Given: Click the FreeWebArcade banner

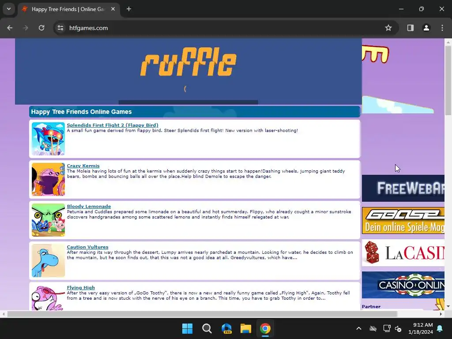Looking at the screenshot, I should tap(403, 188).
